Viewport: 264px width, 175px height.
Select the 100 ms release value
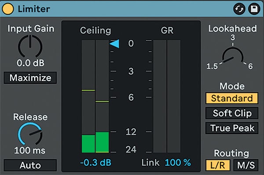click(30, 150)
